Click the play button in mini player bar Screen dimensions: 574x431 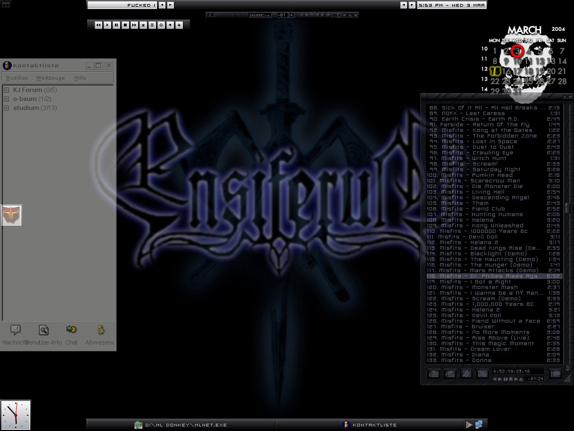[307, 15]
